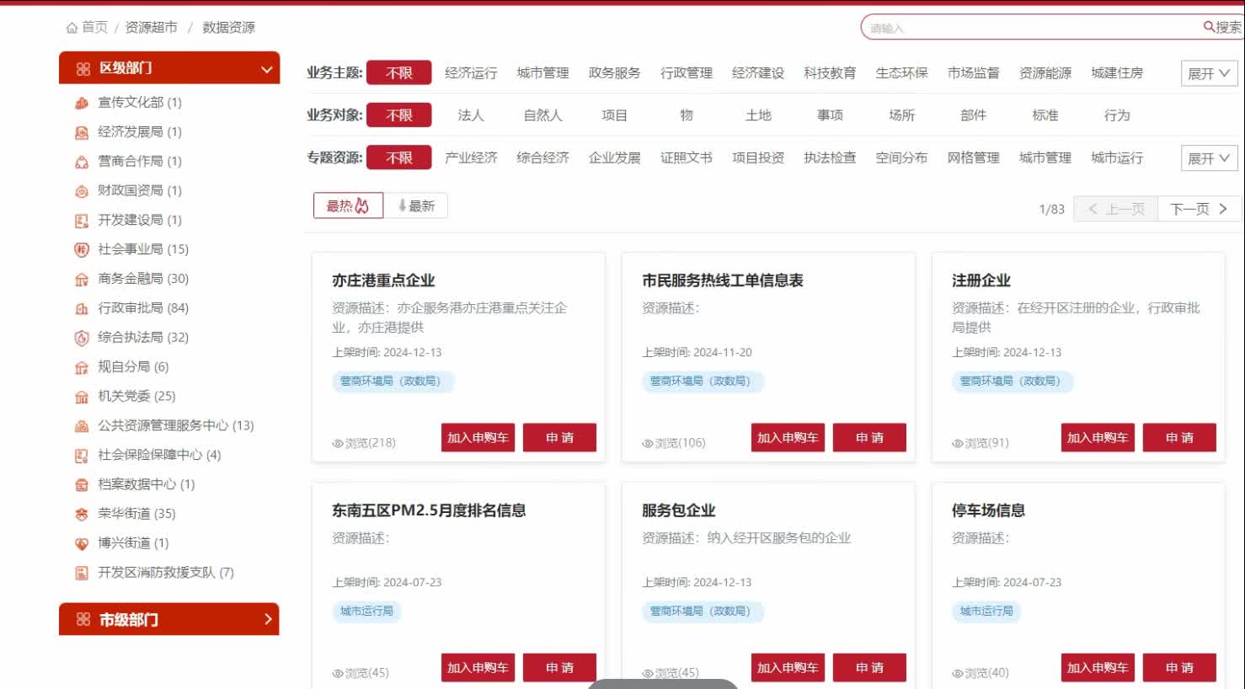Open 资源超市 in the breadcrumb

click(x=152, y=28)
